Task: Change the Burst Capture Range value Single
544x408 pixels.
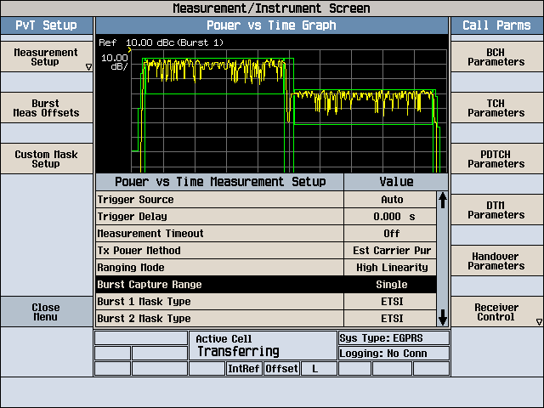Action: (x=390, y=285)
